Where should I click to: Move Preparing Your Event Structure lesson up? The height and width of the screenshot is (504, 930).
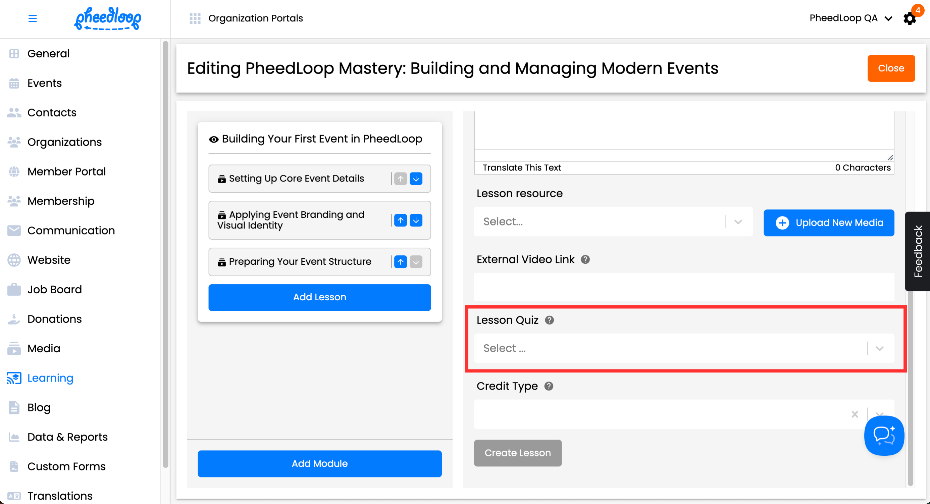point(400,262)
